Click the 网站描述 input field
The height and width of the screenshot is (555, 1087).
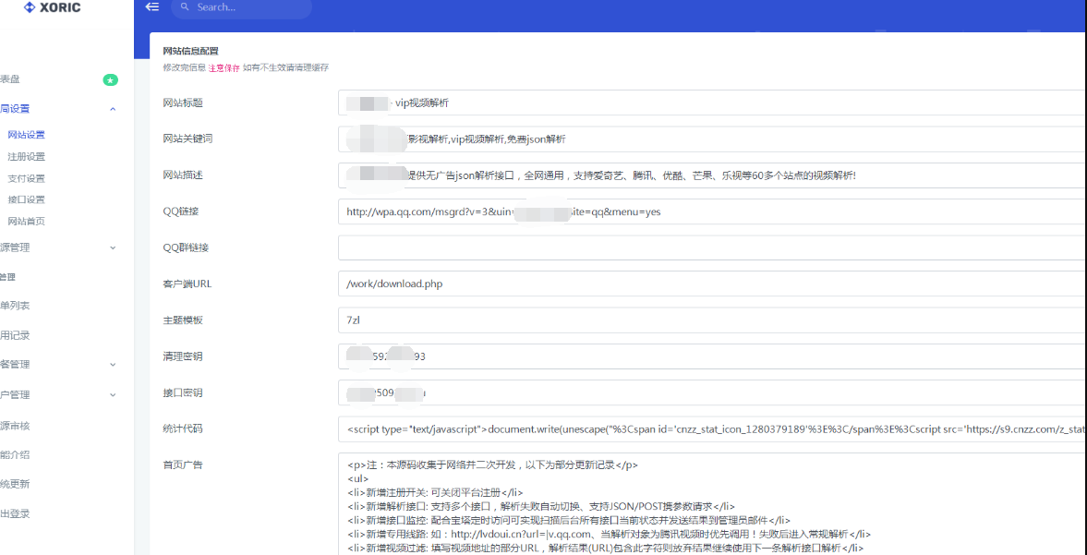click(712, 175)
